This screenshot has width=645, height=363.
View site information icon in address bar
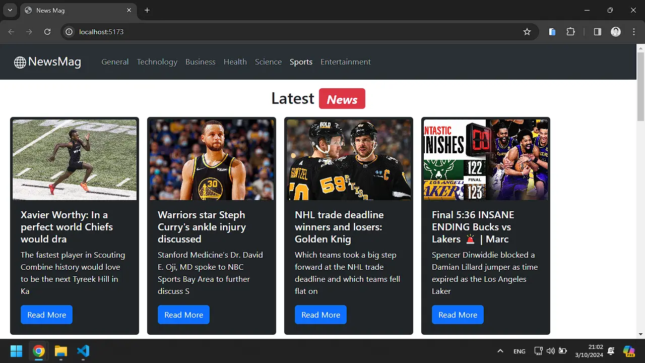pos(70,32)
